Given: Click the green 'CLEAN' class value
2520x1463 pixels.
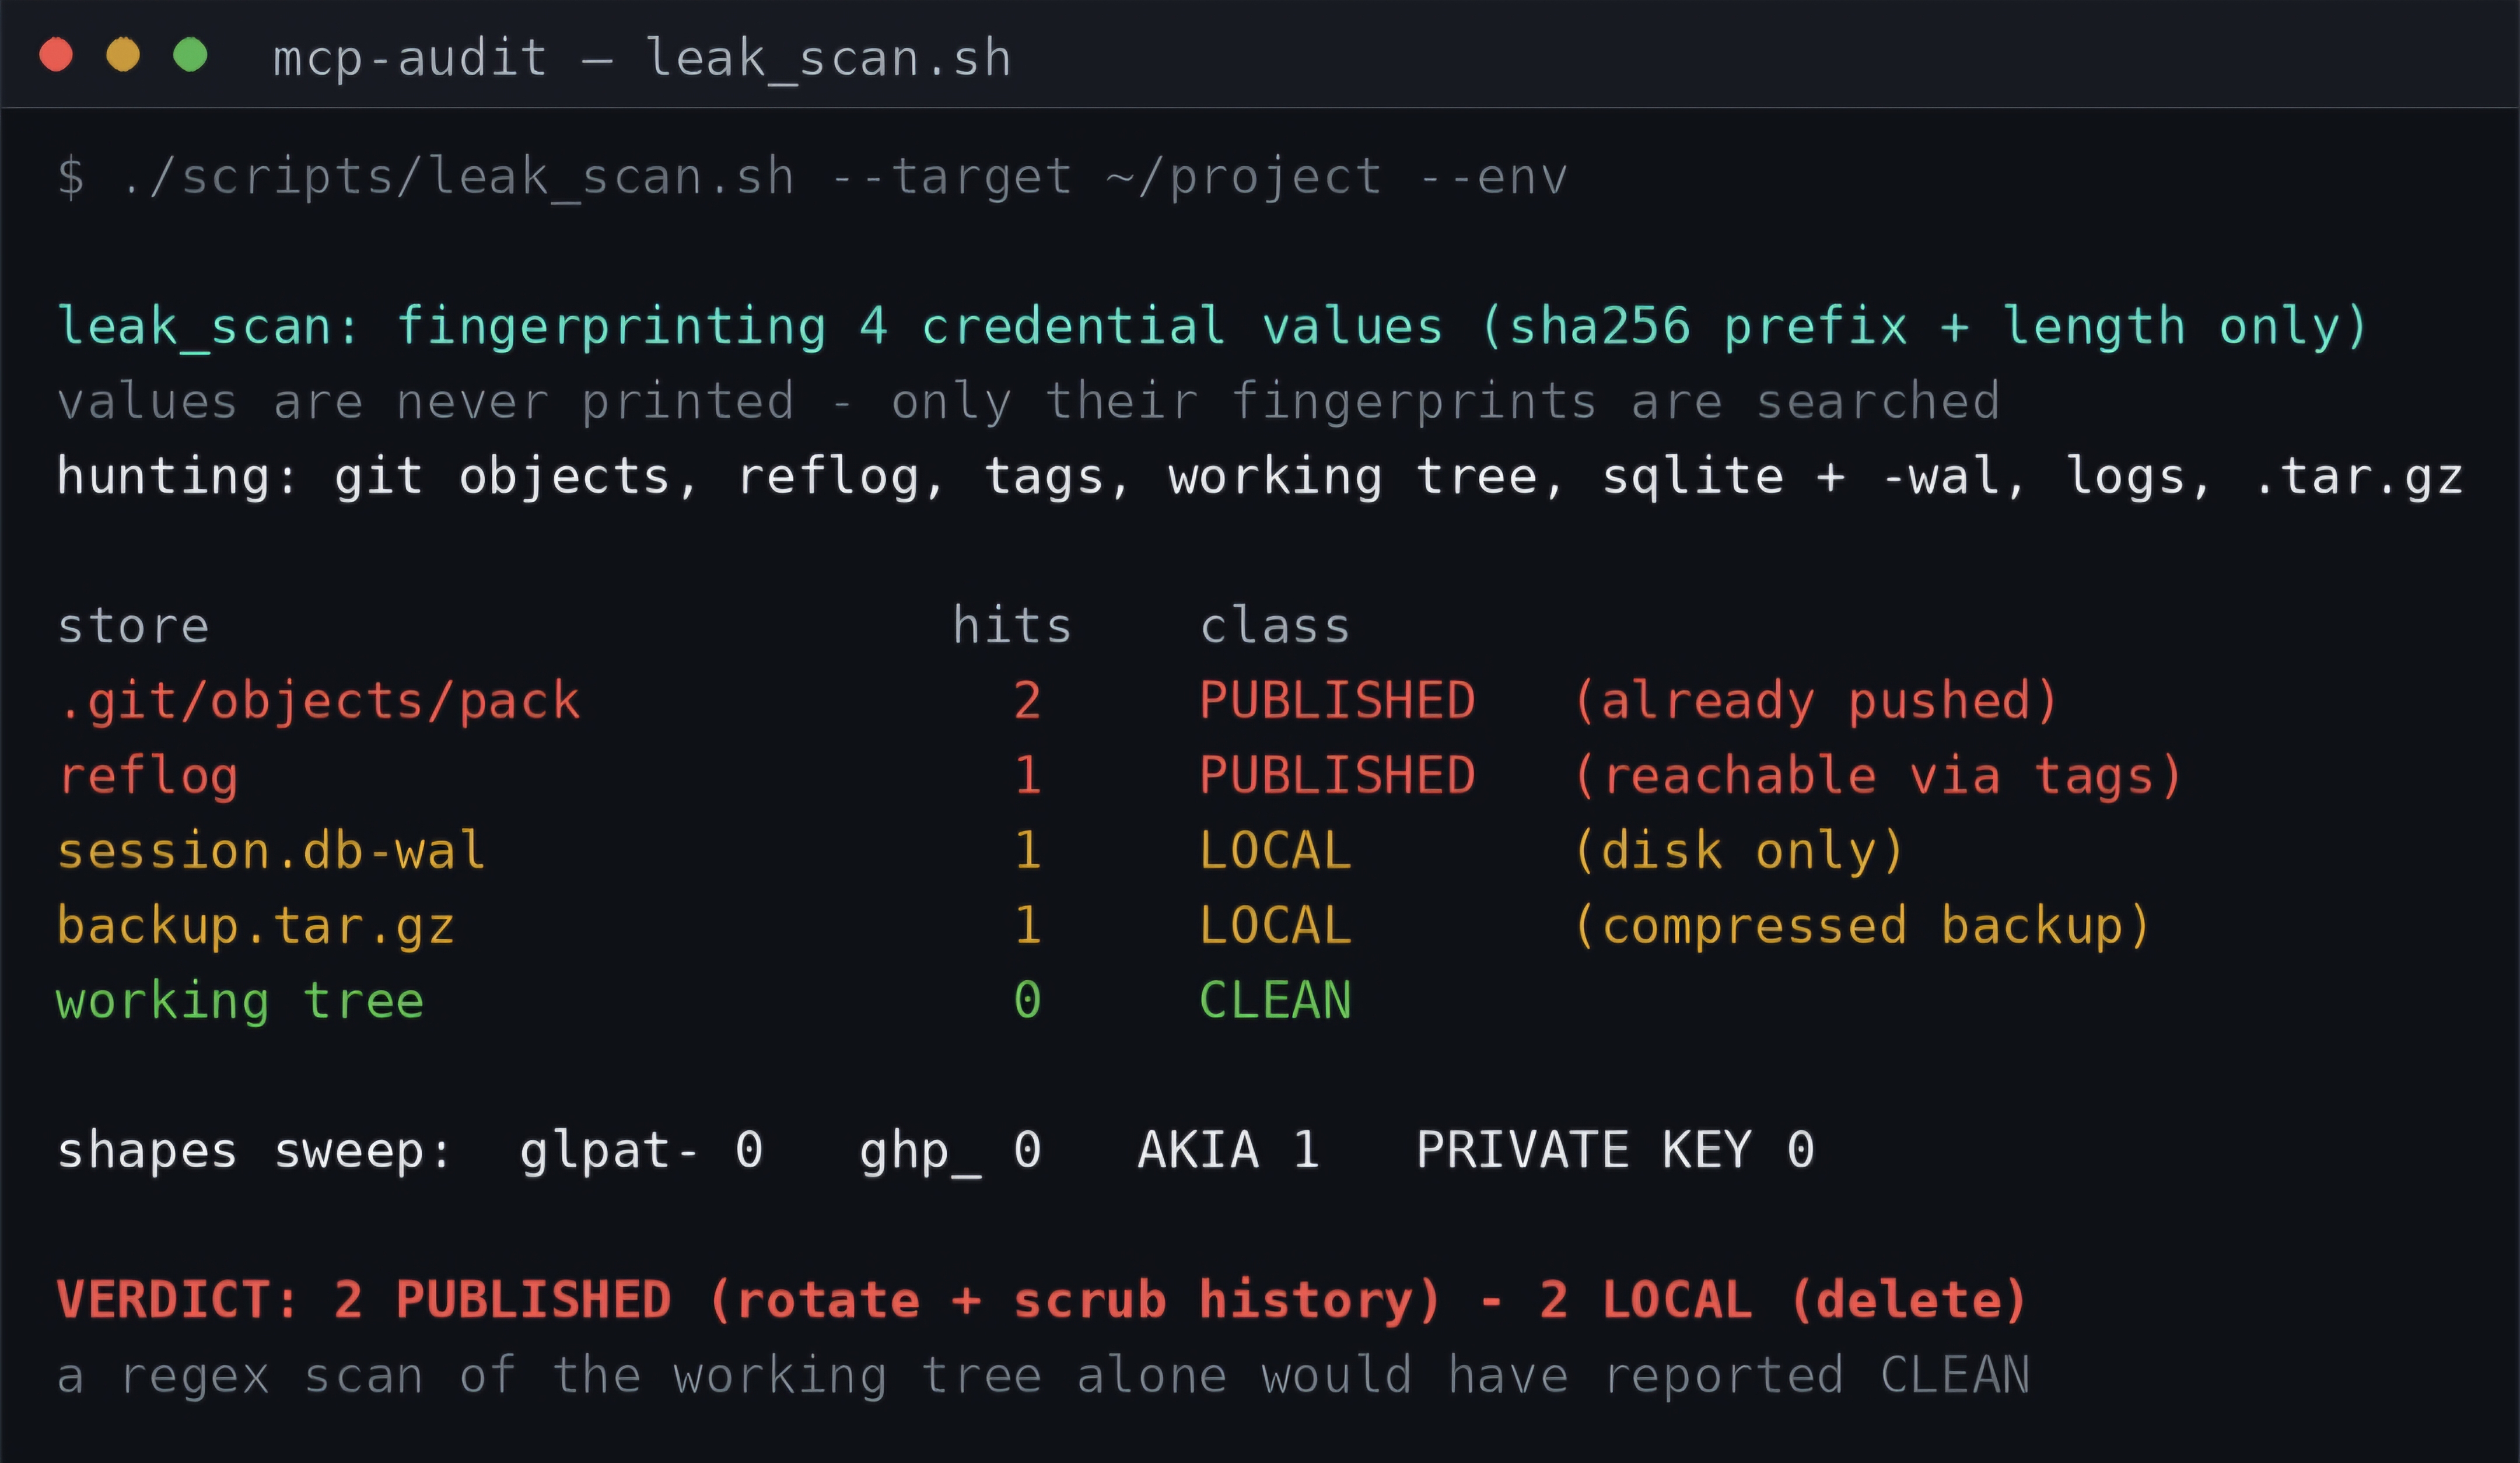Looking at the screenshot, I should tap(1275, 1001).
